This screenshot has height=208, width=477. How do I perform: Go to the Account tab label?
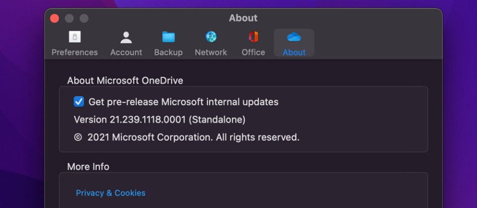[126, 52]
